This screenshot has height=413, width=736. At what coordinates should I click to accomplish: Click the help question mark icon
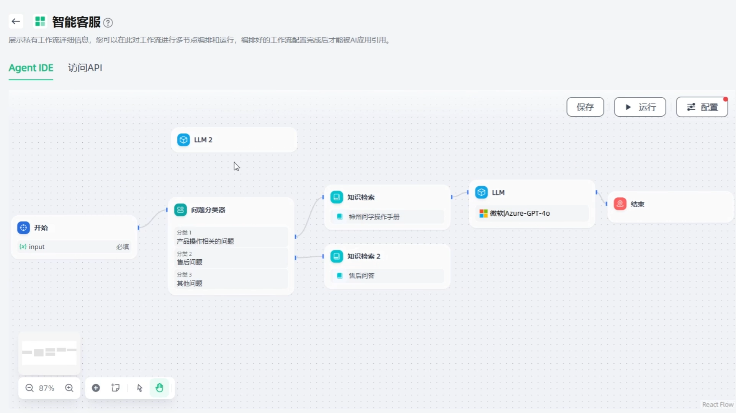(x=108, y=23)
